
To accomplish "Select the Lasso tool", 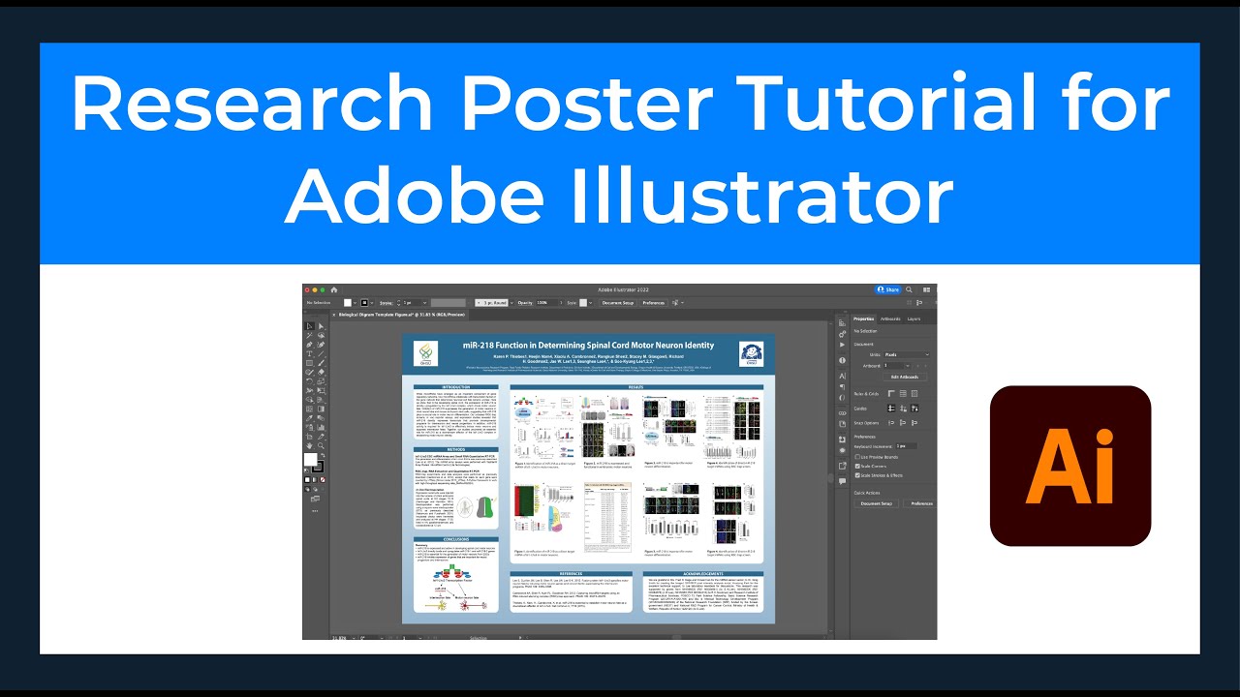I will click(x=321, y=336).
